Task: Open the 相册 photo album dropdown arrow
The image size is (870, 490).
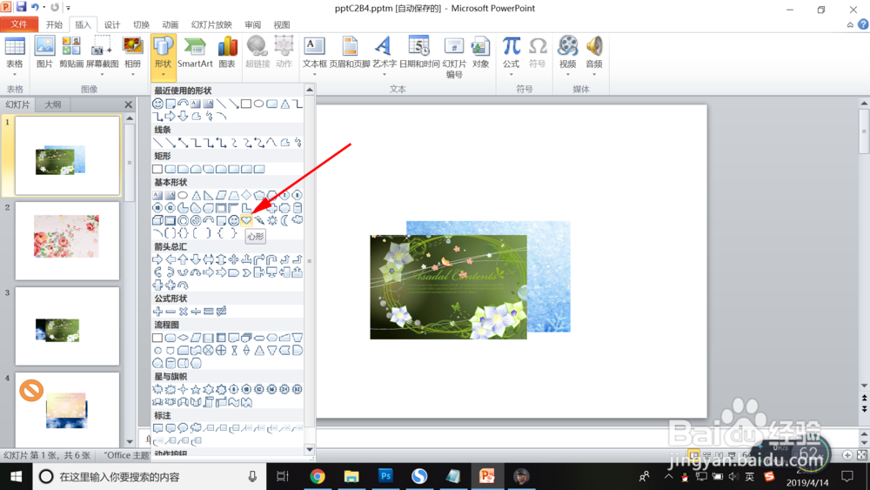Action: [132, 74]
